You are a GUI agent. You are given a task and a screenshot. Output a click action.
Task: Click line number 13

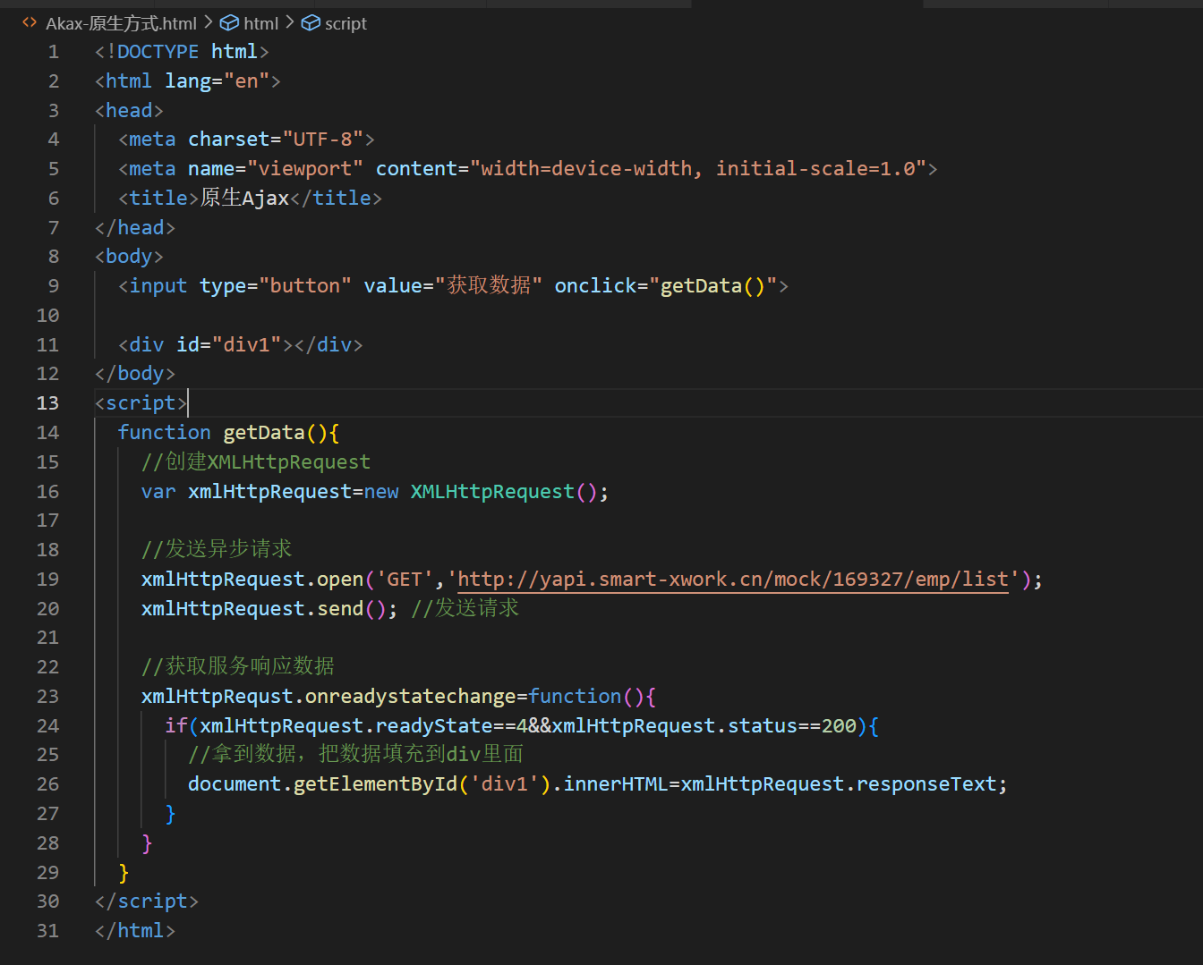coord(47,403)
